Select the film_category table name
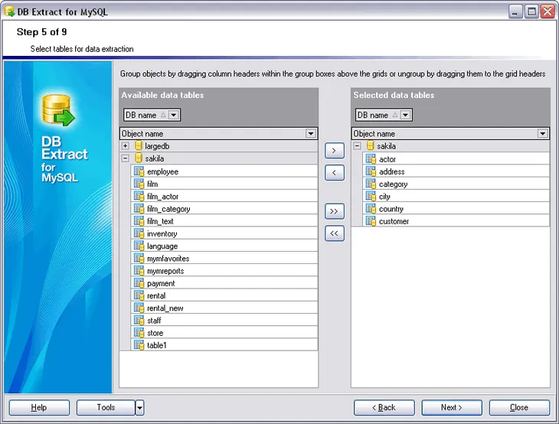 168,209
